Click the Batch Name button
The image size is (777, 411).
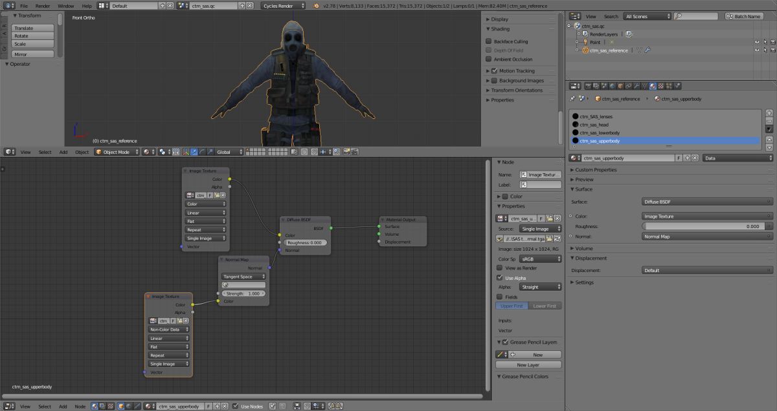pos(744,16)
